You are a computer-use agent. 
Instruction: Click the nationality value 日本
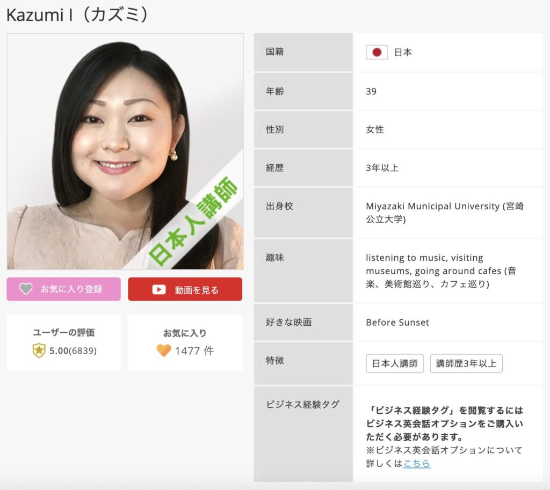(403, 52)
